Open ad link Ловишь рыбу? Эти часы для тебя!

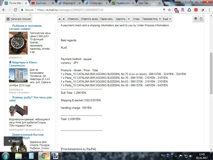[30, 99]
